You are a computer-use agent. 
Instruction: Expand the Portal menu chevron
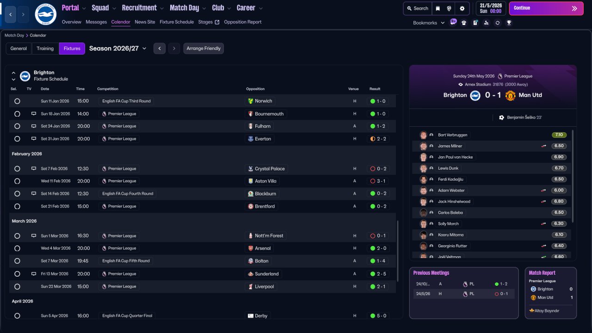point(84,8)
